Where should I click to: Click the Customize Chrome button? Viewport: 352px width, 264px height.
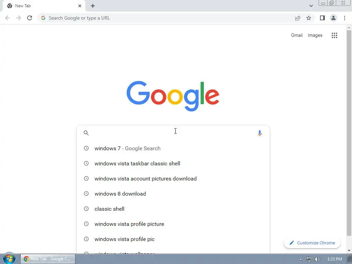click(x=312, y=243)
